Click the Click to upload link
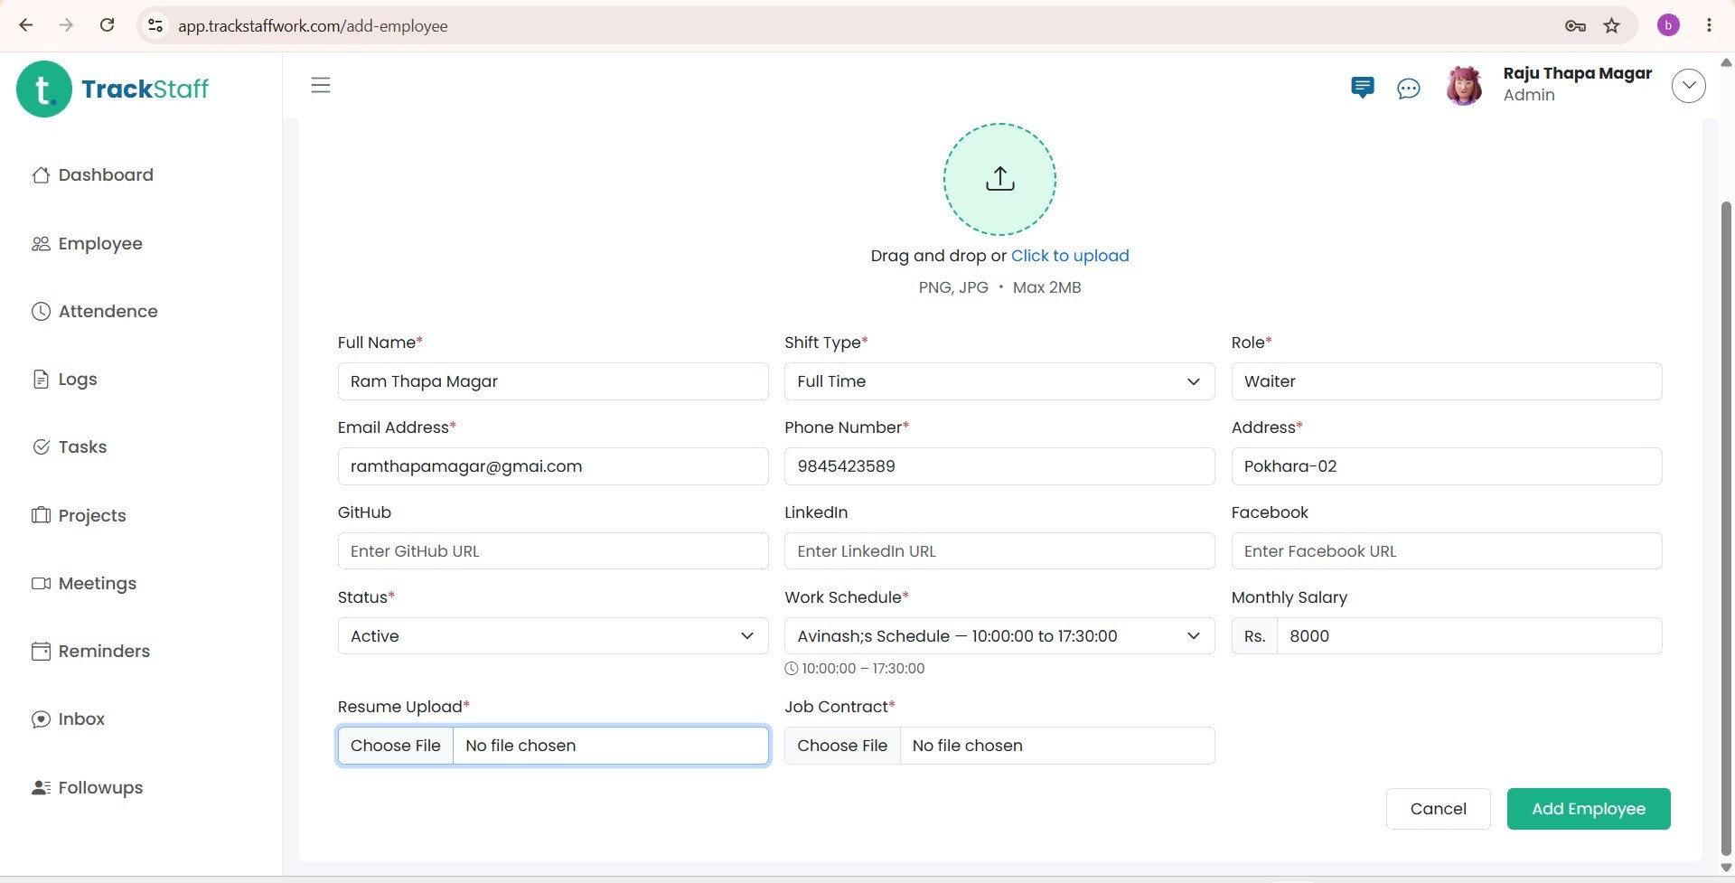Image resolution: width=1735 pixels, height=883 pixels. click(x=1070, y=256)
